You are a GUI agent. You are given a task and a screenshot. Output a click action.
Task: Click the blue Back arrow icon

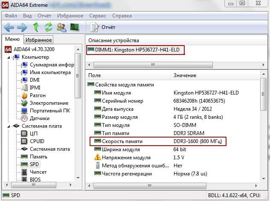[9, 27]
